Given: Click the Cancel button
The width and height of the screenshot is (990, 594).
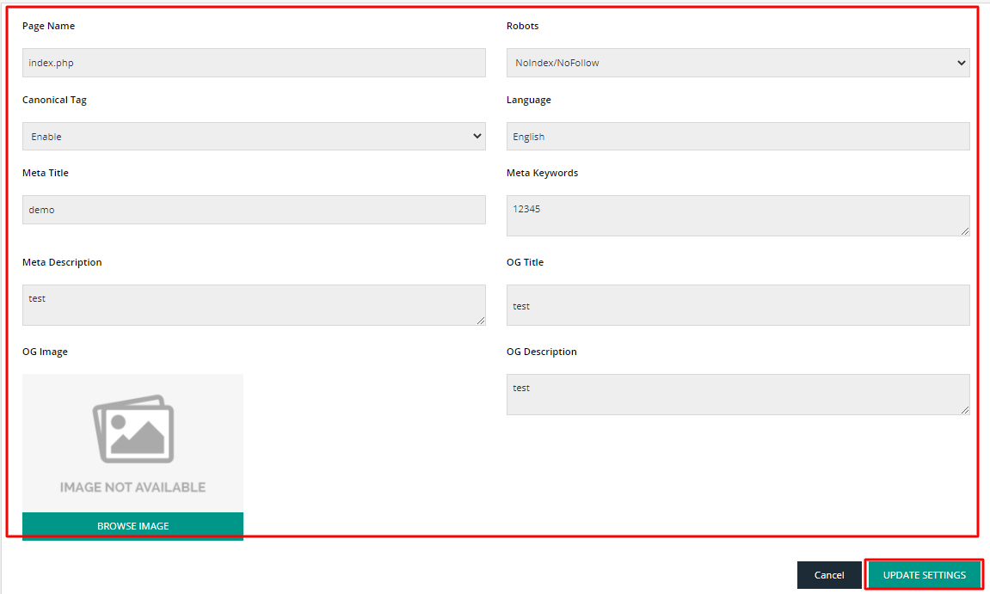Looking at the screenshot, I should [x=829, y=575].
